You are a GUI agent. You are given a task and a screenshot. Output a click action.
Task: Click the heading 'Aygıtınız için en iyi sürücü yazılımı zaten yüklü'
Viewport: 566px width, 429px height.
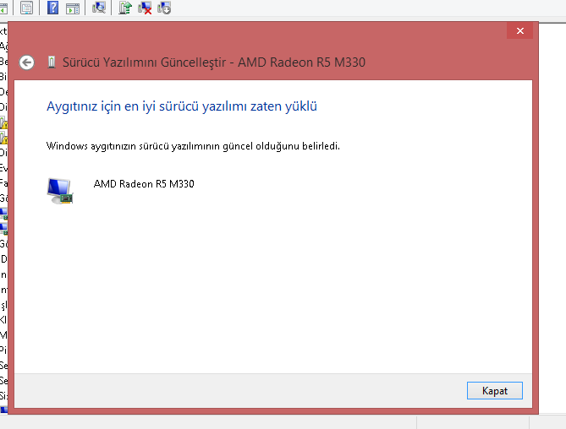point(182,106)
